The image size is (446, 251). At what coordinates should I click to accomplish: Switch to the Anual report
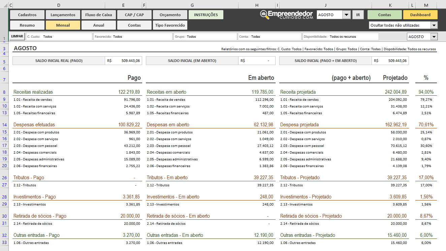click(x=98, y=25)
